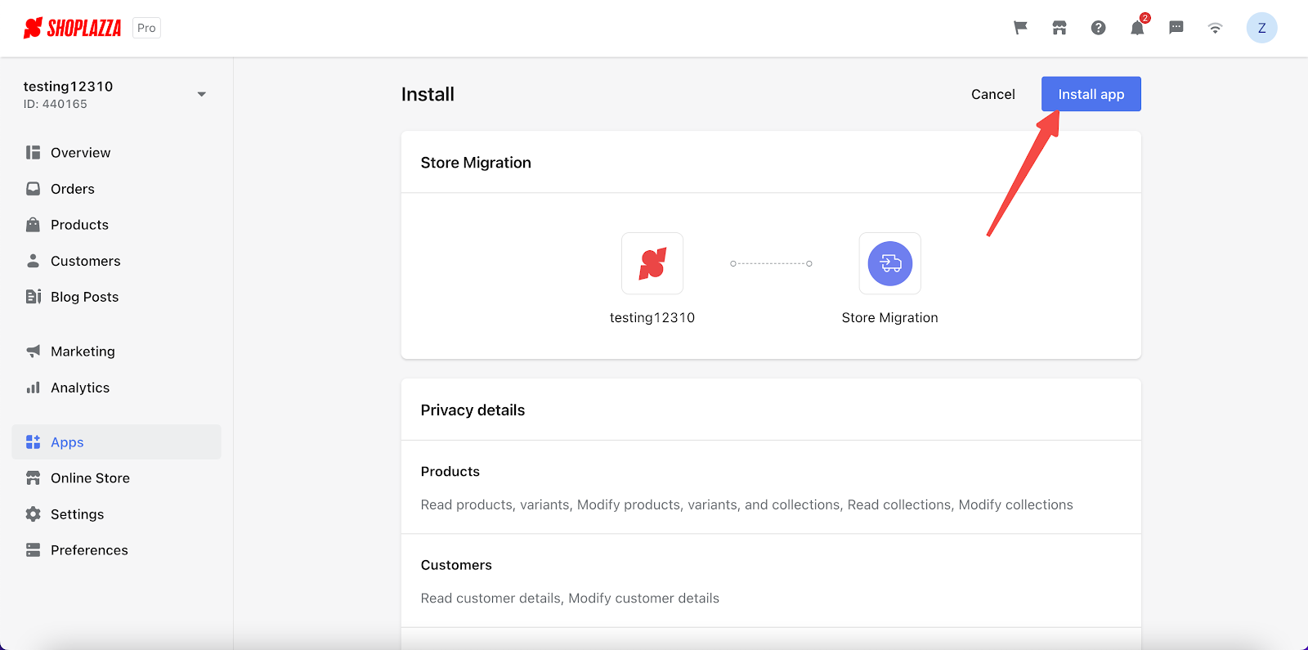1308x650 pixels.
Task: Click the Shoplazza logo
Action: pyautogui.click(x=72, y=28)
